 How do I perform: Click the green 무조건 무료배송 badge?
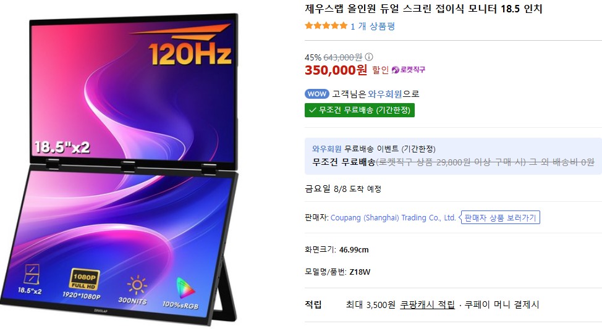[359, 110]
